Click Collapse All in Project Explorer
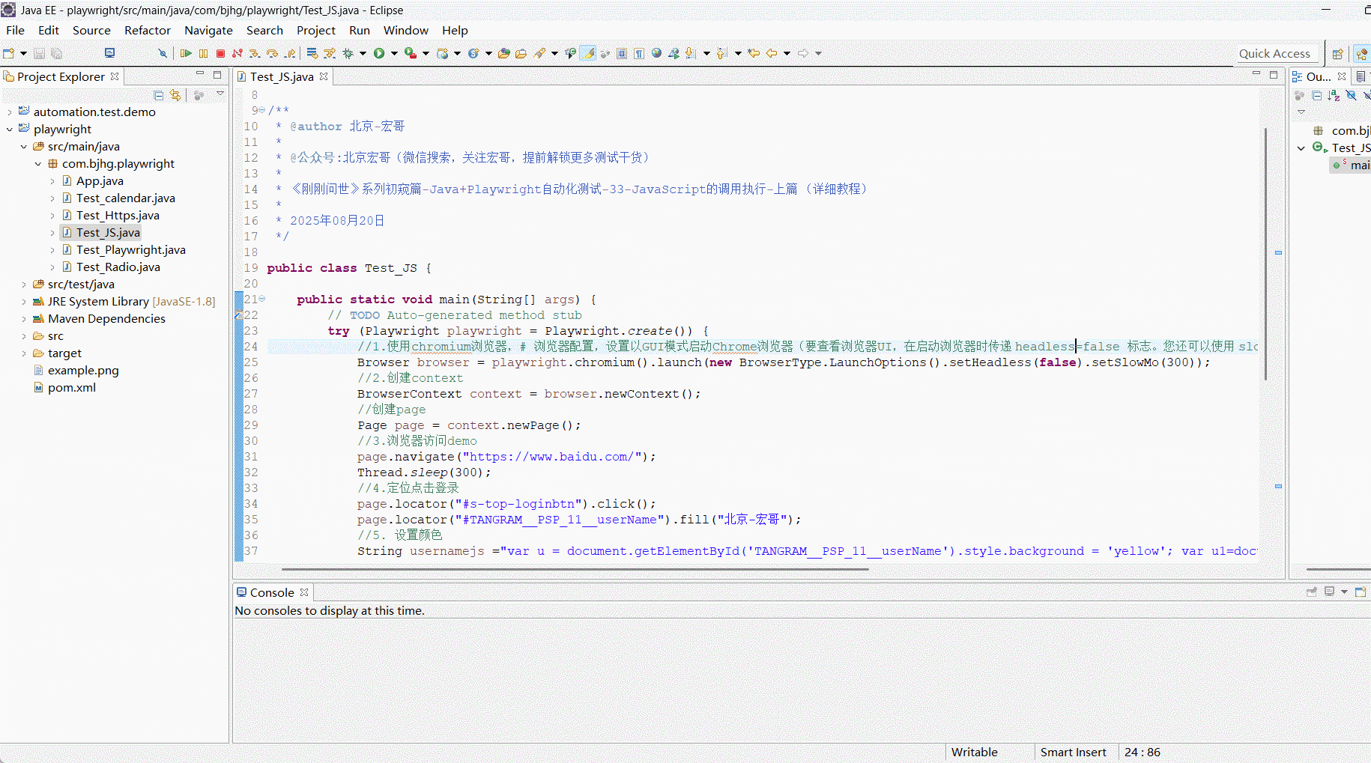Image resolution: width=1371 pixels, height=763 pixels. click(x=158, y=95)
